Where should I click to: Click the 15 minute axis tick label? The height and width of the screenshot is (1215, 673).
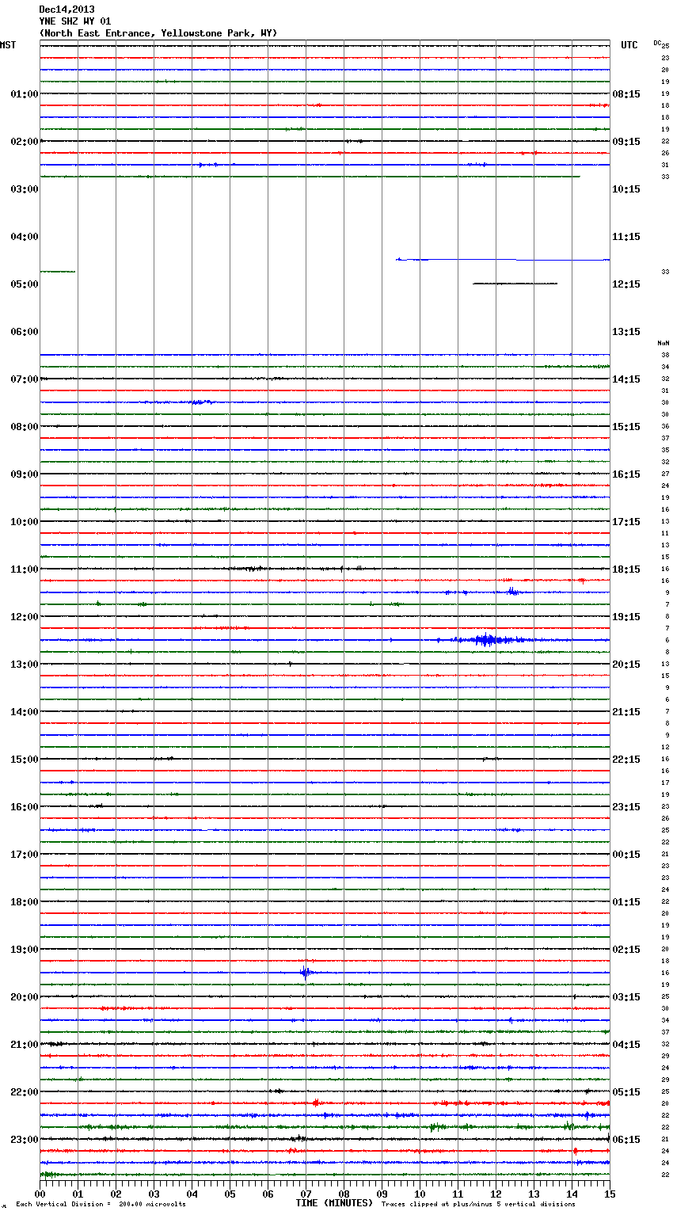coord(610,1194)
